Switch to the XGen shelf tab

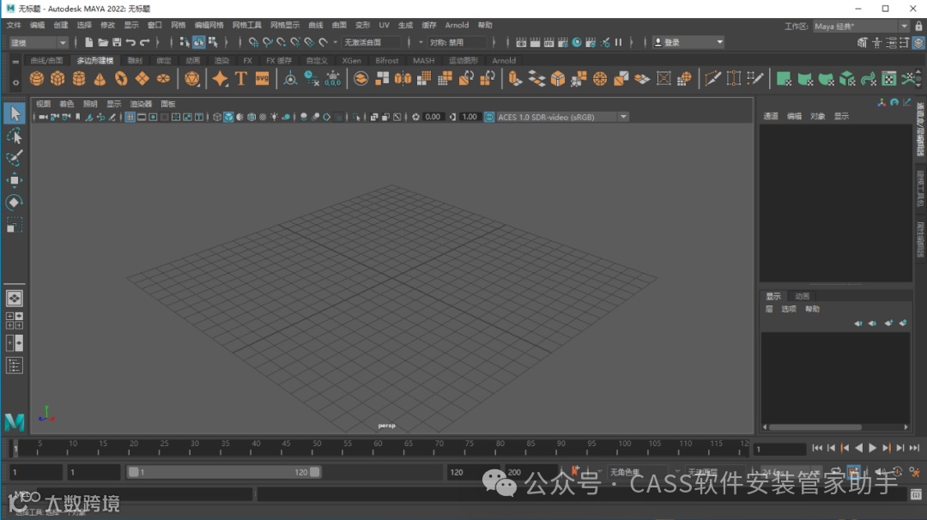coord(351,60)
